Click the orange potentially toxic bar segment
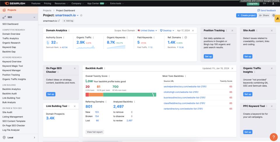This screenshot has height=142, width=280. [x=96, y=95]
